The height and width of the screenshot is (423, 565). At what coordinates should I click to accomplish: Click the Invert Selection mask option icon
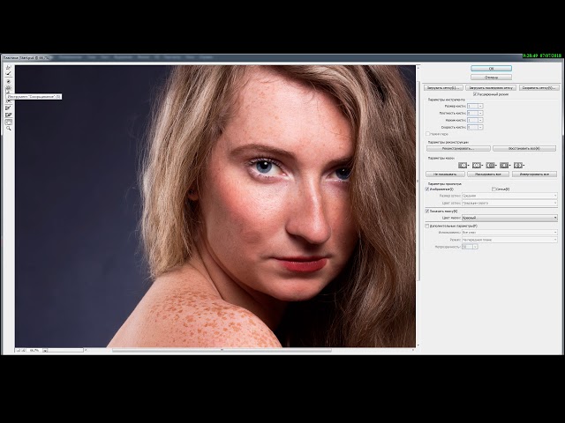518,165
